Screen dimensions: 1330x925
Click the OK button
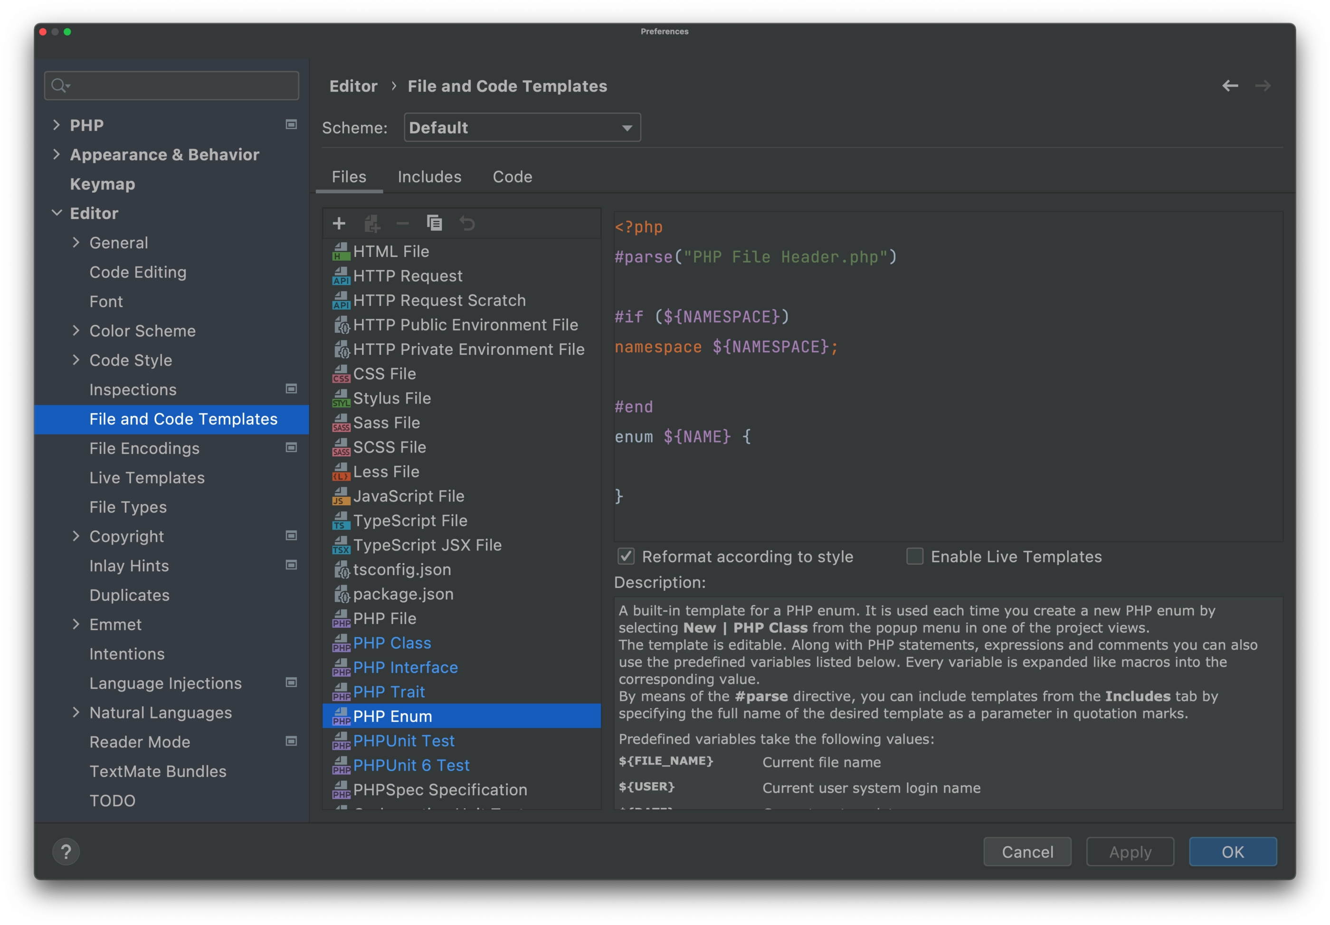tap(1233, 851)
